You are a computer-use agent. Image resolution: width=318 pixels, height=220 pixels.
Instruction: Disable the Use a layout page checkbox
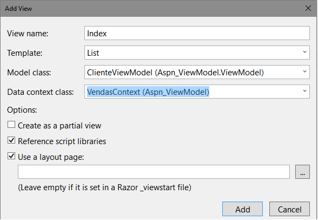point(11,156)
